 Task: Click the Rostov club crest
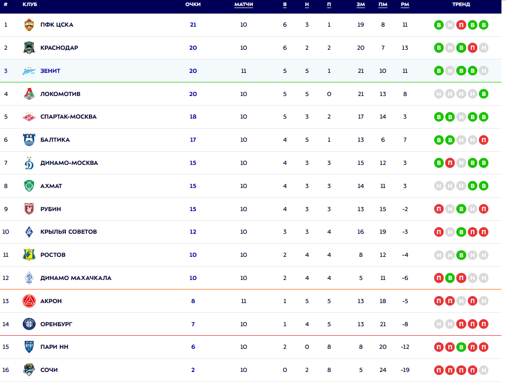pos(29,255)
